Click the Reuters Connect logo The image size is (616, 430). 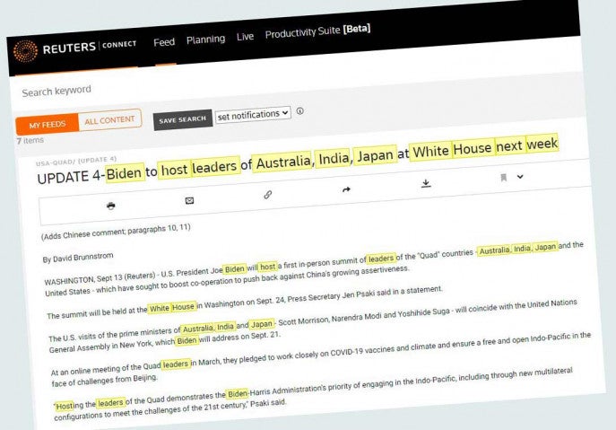click(x=75, y=48)
